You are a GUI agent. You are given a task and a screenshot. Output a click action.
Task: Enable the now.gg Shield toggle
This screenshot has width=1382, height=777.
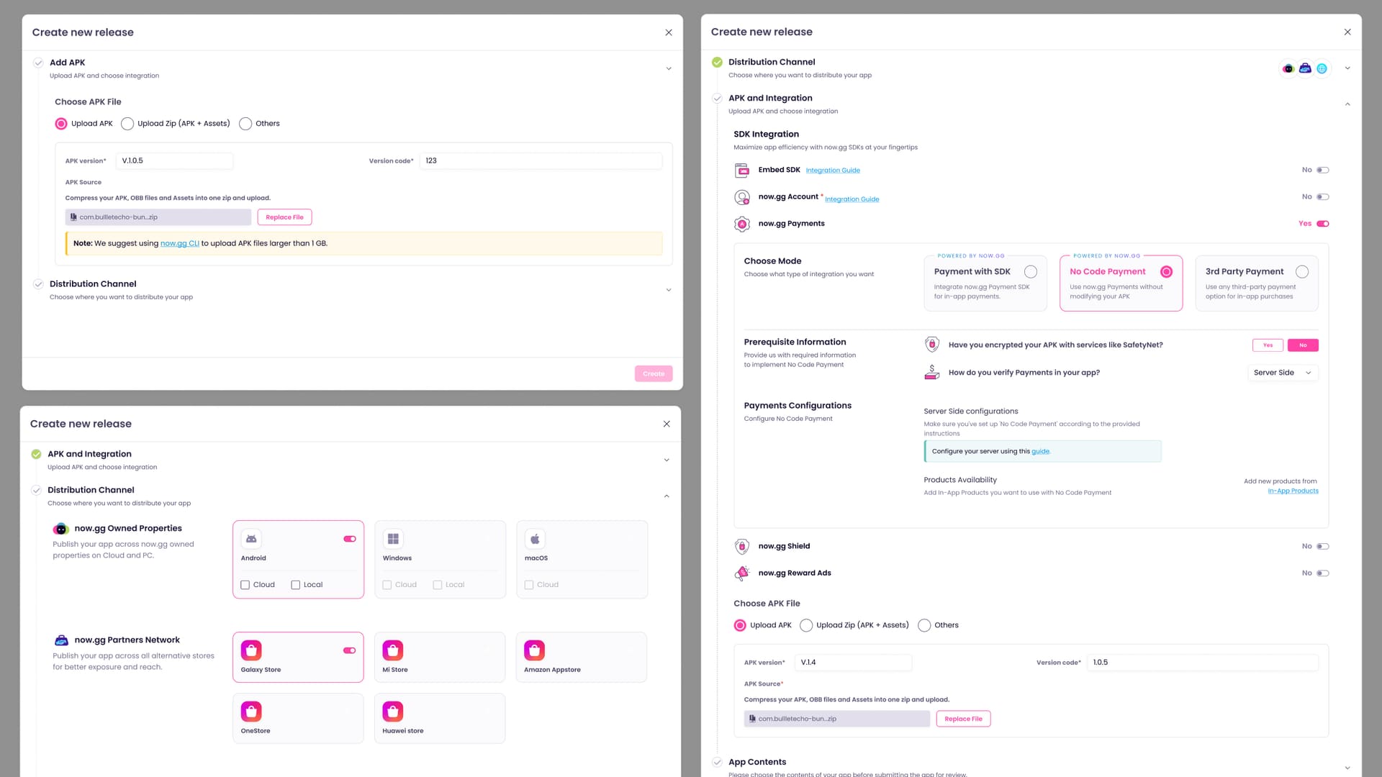(1323, 547)
